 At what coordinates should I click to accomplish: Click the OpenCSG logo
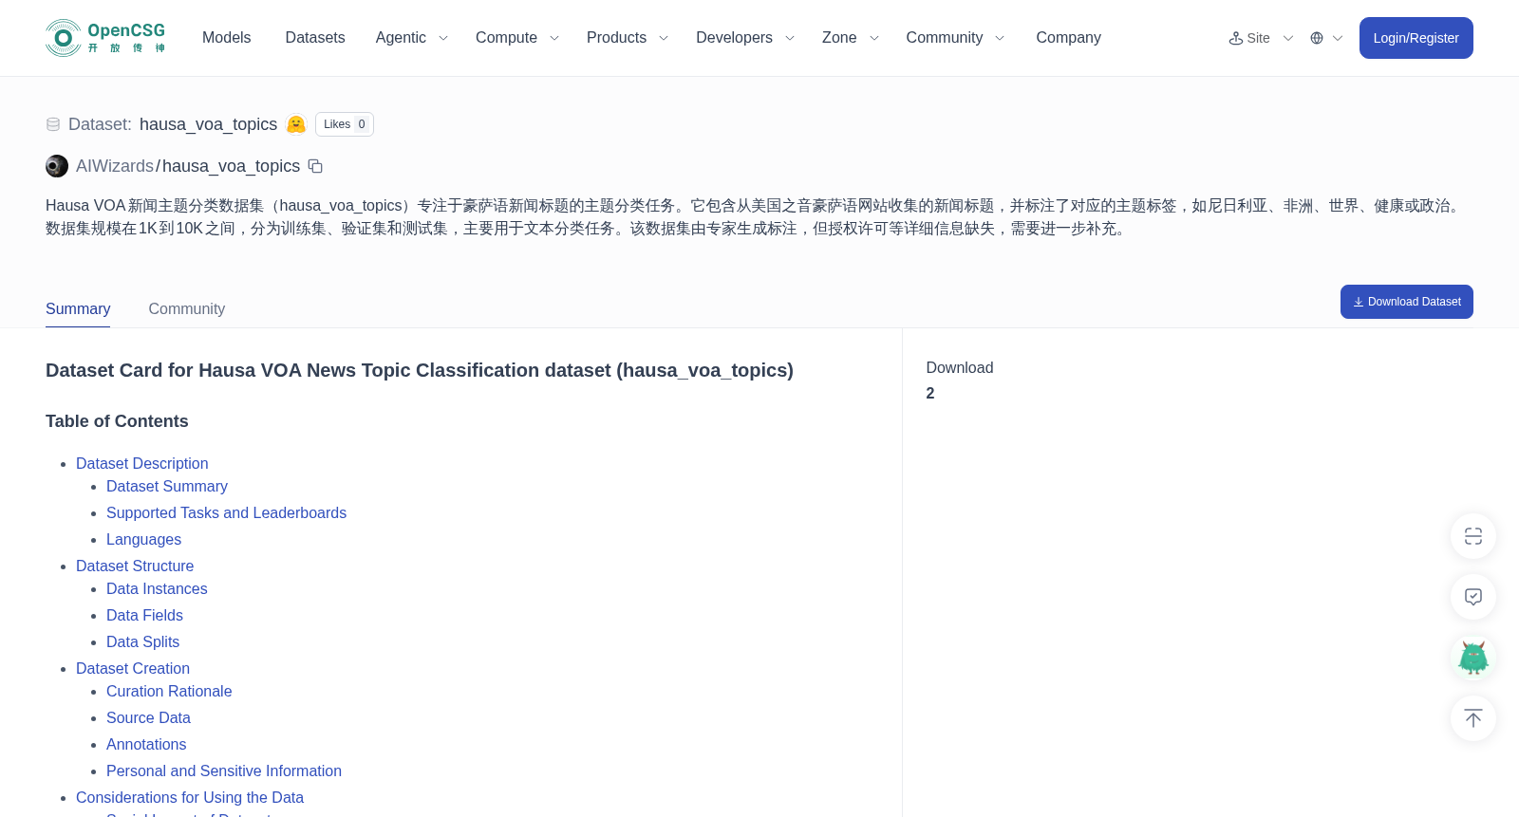click(105, 38)
